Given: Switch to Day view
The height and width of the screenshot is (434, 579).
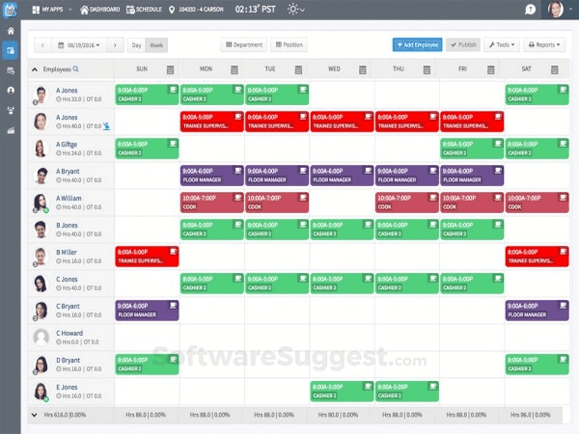Looking at the screenshot, I should click(137, 44).
